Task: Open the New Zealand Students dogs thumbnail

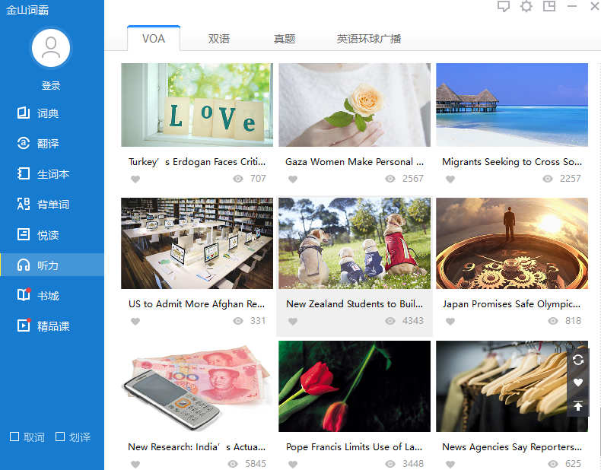Action: pyautogui.click(x=355, y=243)
